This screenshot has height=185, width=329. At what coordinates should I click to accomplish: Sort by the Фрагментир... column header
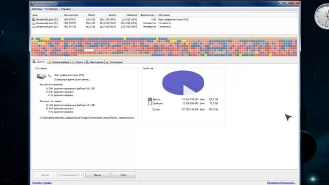tap(148, 15)
